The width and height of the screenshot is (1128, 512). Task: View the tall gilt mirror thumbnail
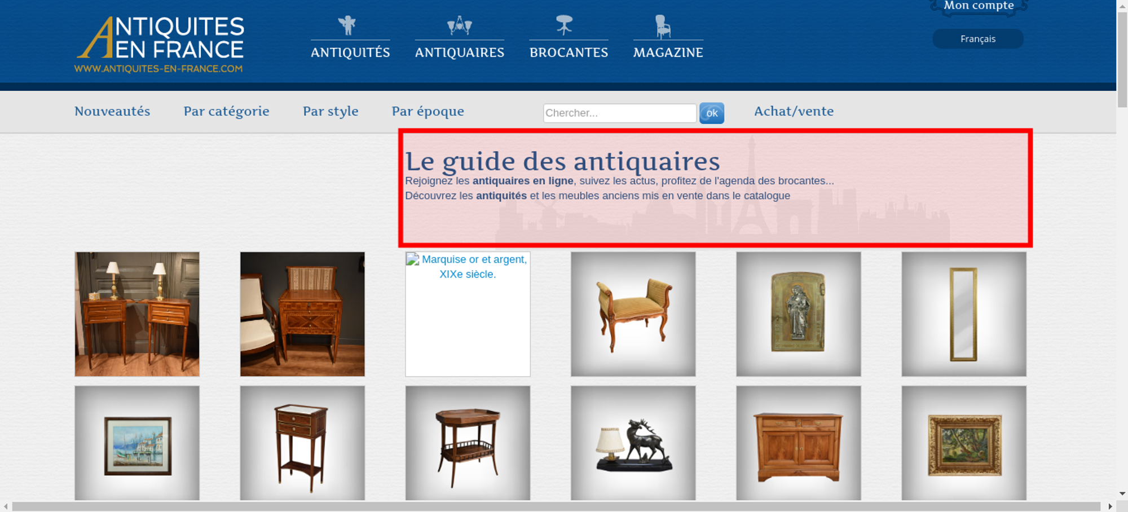coord(963,314)
